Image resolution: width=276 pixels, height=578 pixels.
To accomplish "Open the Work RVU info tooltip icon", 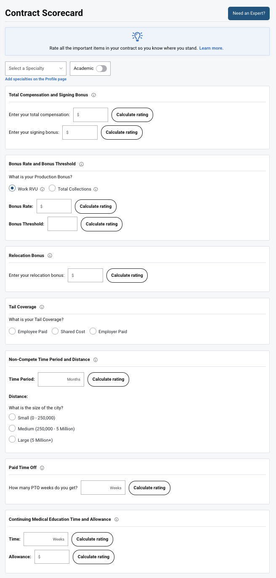I will pyautogui.click(x=42, y=189).
